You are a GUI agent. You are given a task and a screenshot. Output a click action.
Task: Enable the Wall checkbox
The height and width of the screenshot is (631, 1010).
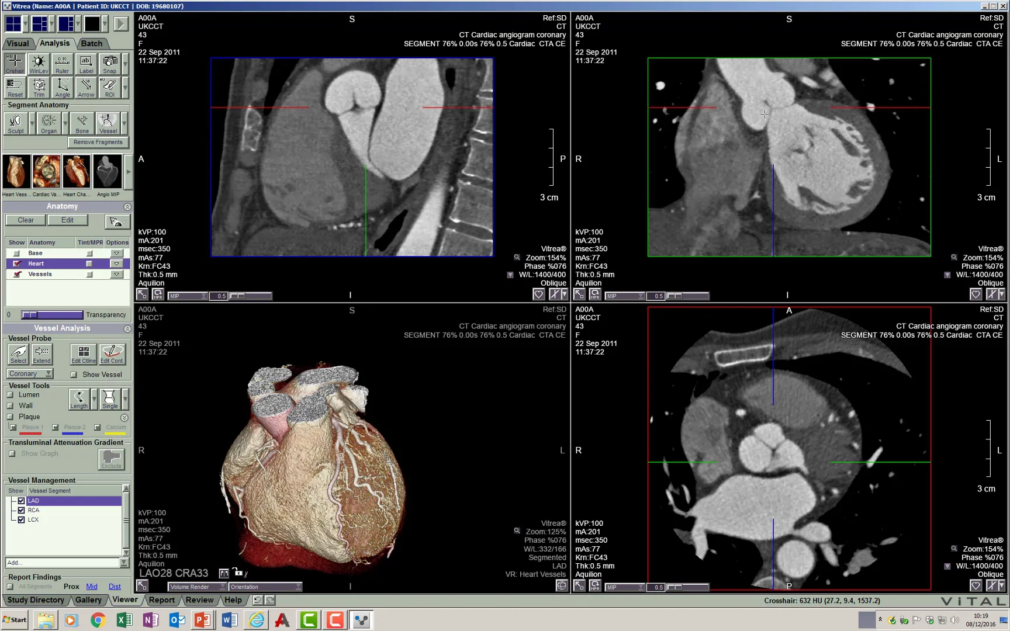[x=10, y=406]
